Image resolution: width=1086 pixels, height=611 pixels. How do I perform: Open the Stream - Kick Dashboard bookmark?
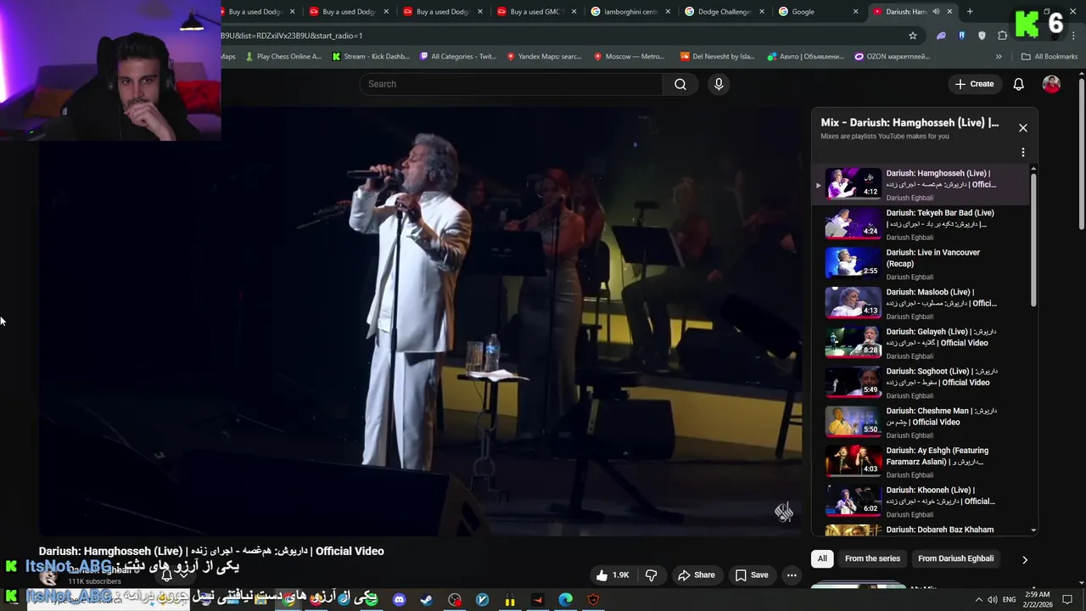point(371,57)
